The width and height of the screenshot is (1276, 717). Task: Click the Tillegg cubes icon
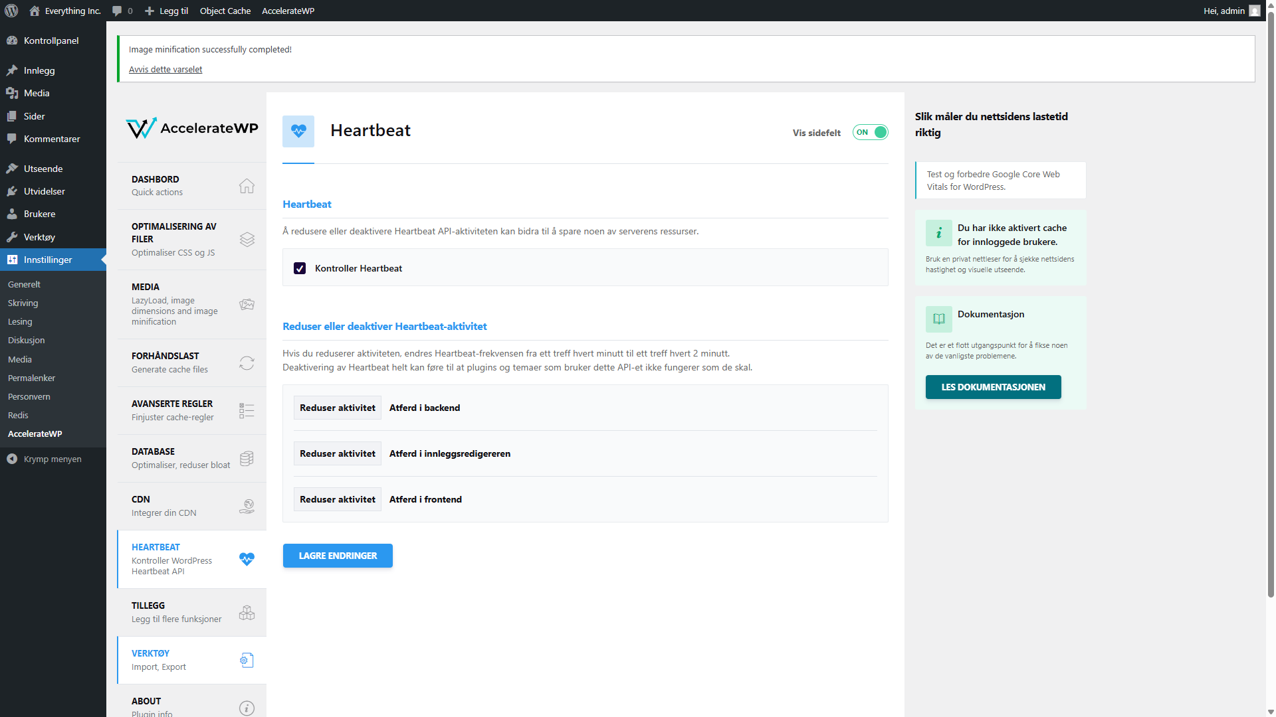[x=247, y=613]
